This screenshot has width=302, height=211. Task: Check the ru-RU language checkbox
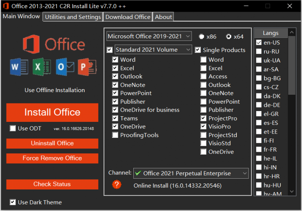(259, 52)
